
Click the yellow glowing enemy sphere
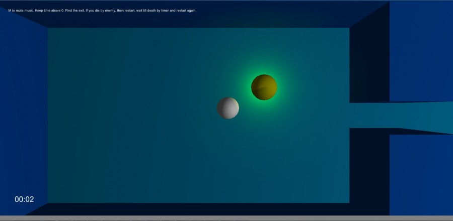264,87
